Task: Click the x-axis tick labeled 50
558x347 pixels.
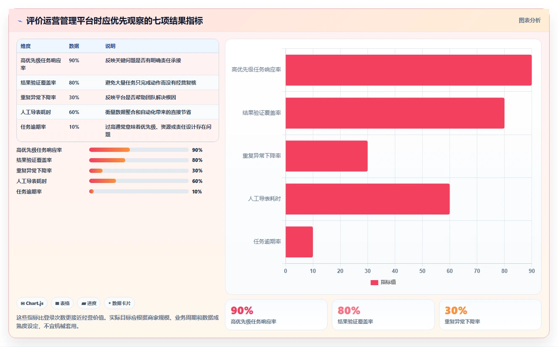Action: pyautogui.click(x=422, y=271)
